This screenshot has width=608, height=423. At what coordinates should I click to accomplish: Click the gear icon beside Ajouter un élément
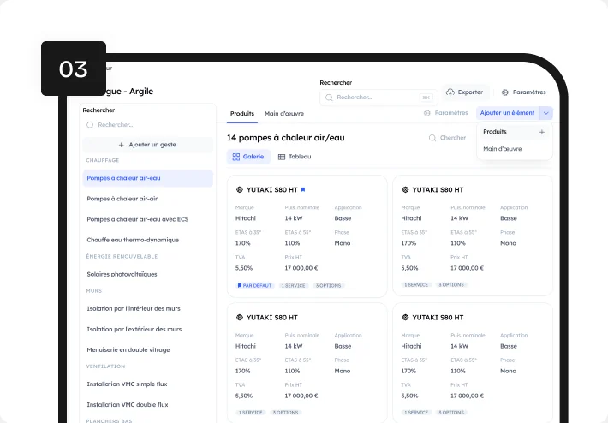pyautogui.click(x=427, y=113)
